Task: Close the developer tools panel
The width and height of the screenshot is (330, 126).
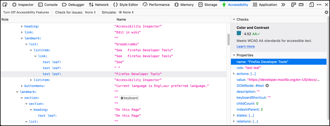Action: click(326, 5)
